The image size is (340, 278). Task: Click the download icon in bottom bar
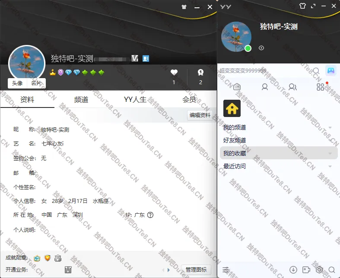[293, 270]
